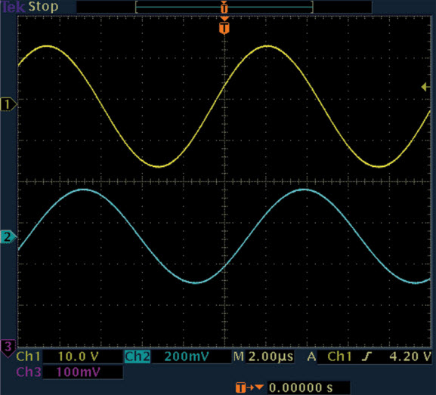Click the yellow trigger level arrow
The height and width of the screenshot is (395, 436).
pos(425,87)
